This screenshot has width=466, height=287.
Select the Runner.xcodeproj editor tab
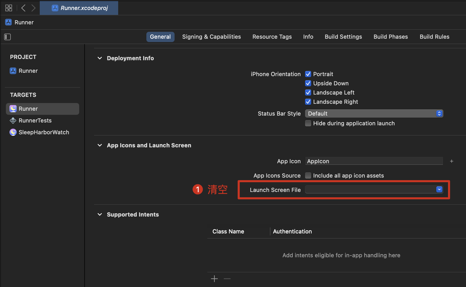click(x=79, y=8)
